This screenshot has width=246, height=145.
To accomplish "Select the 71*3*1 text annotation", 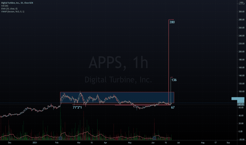I will [77, 108].
